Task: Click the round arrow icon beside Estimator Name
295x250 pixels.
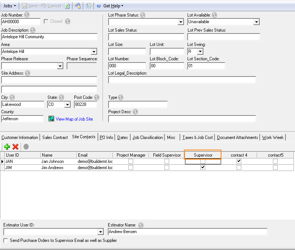Action: 141,225
